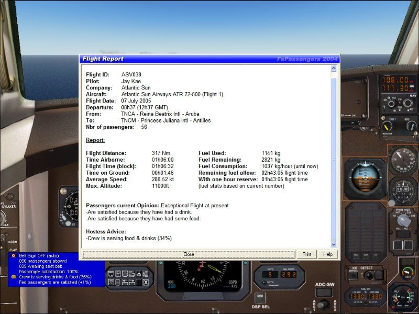Click the belt sign status icon
The height and width of the screenshot is (314, 419).
coord(14,256)
